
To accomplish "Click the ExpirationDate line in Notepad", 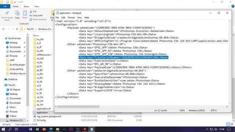I will tap(104, 61).
